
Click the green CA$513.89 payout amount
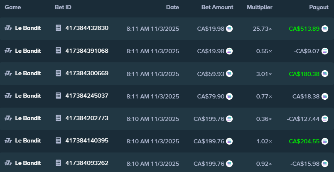(304, 29)
